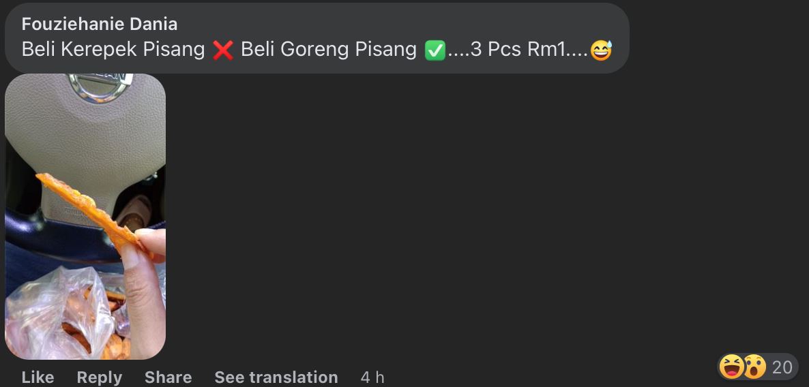Image resolution: width=809 pixels, height=387 pixels.
Task: Share this comment
Action: [168, 377]
